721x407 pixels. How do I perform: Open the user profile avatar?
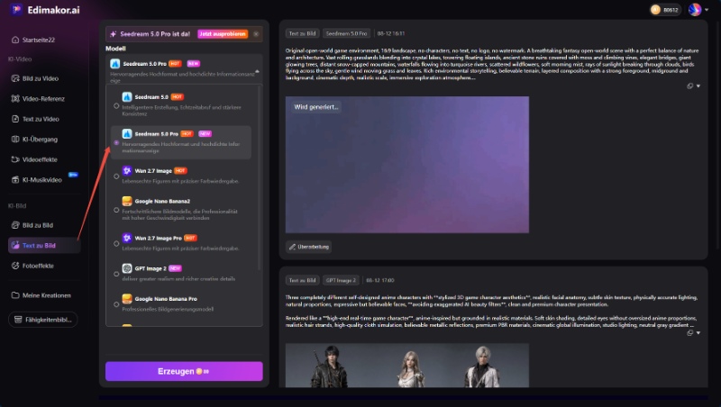(695, 10)
